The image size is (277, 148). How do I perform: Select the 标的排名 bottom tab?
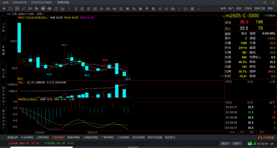[170, 138]
